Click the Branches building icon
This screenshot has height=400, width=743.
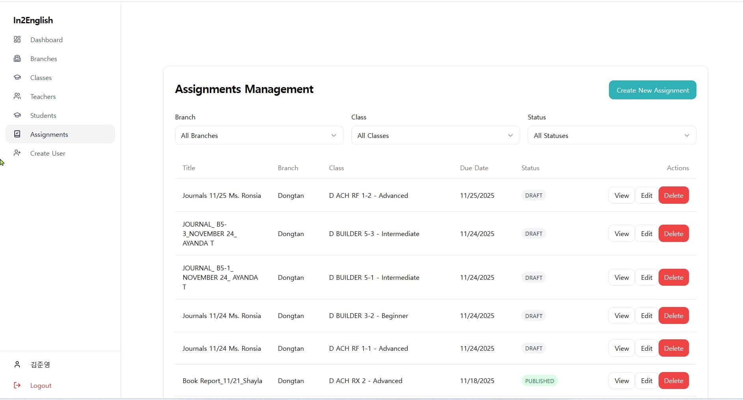coord(17,58)
